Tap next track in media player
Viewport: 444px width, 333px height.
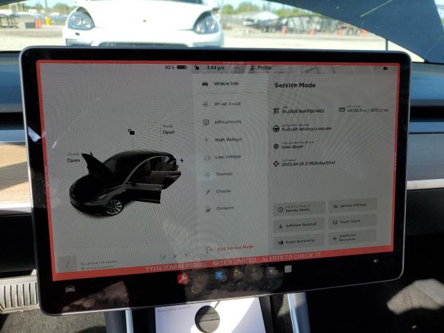[187, 255]
